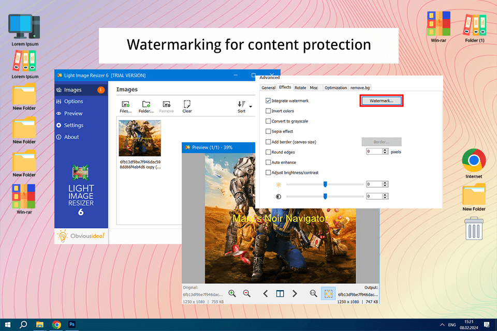Image resolution: width=497 pixels, height=331 pixels.
Task: Click the preview image with watermark
Action: [280, 219]
